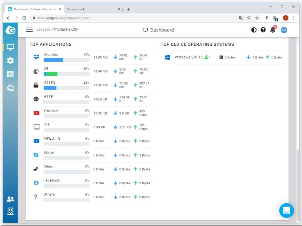Reload the page with the refresh button

tap(24, 18)
